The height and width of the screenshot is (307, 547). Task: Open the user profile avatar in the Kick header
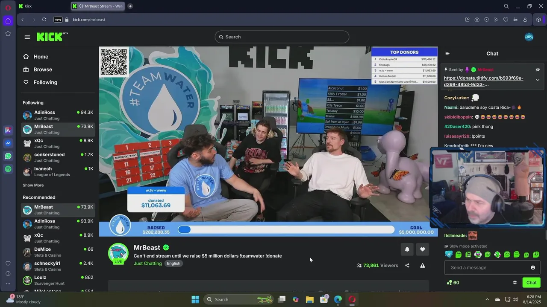[x=529, y=37]
